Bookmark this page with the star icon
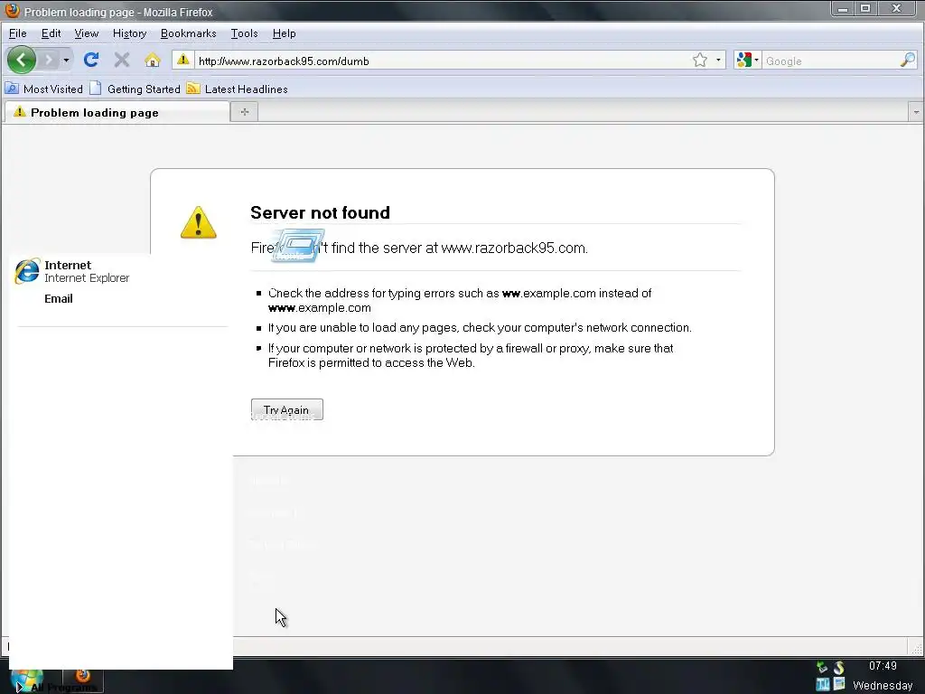925x694 pixels. [x=700, y=61]
